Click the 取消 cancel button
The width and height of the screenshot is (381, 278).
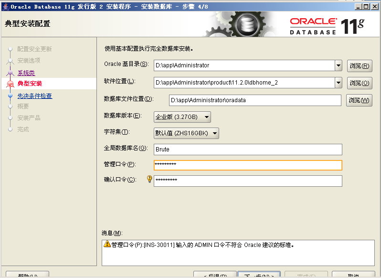pos(353,275)
